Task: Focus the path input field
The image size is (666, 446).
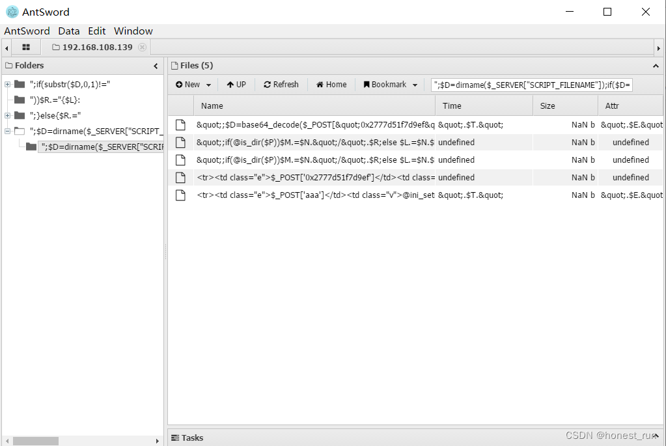Action: 532,85
